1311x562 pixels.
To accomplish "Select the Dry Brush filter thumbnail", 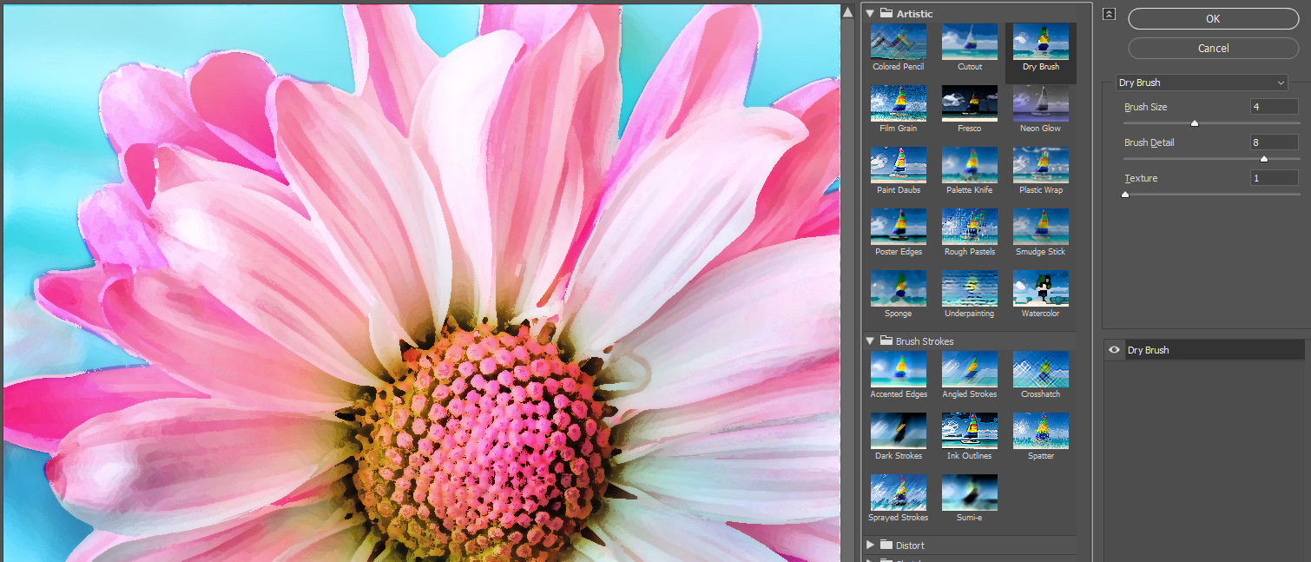I will [1041, 42].
